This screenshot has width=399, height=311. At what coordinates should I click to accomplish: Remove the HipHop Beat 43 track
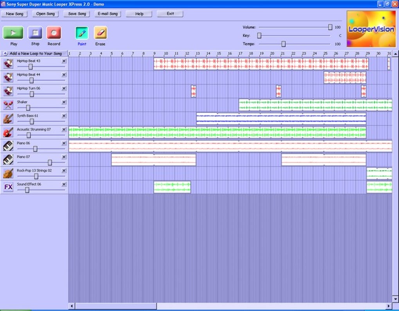(x=64, y=61)
